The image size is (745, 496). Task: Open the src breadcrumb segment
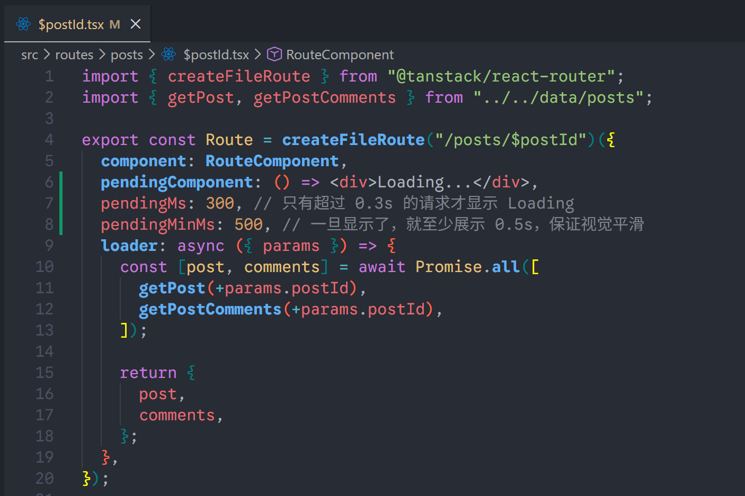30,55
